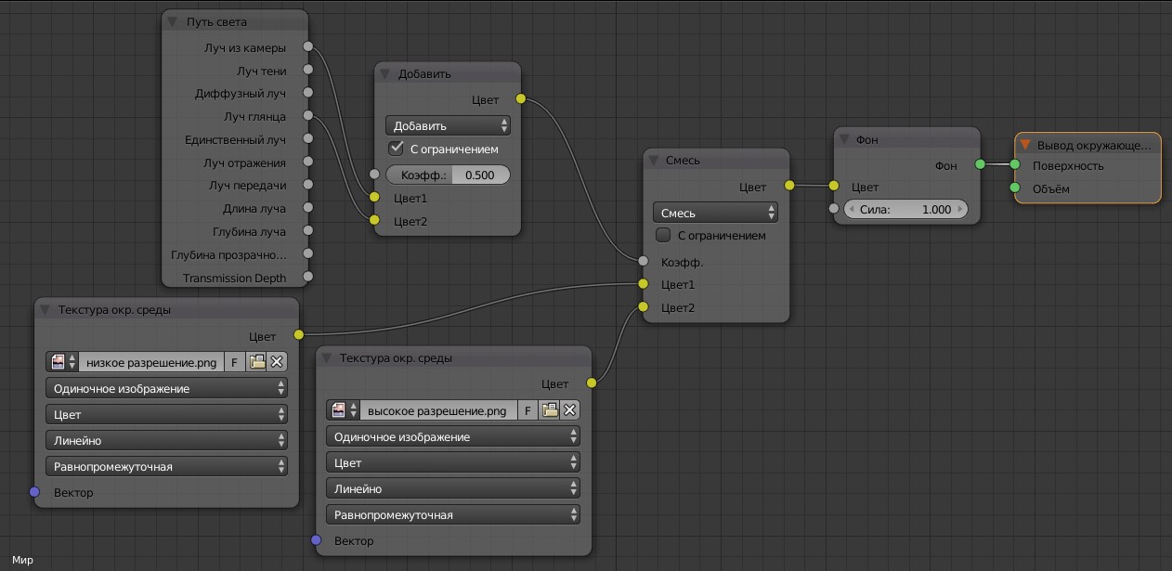The height and width of the screenshot is (571, 1172).
Task: Collapse the Смесь node
Action: 654,161
